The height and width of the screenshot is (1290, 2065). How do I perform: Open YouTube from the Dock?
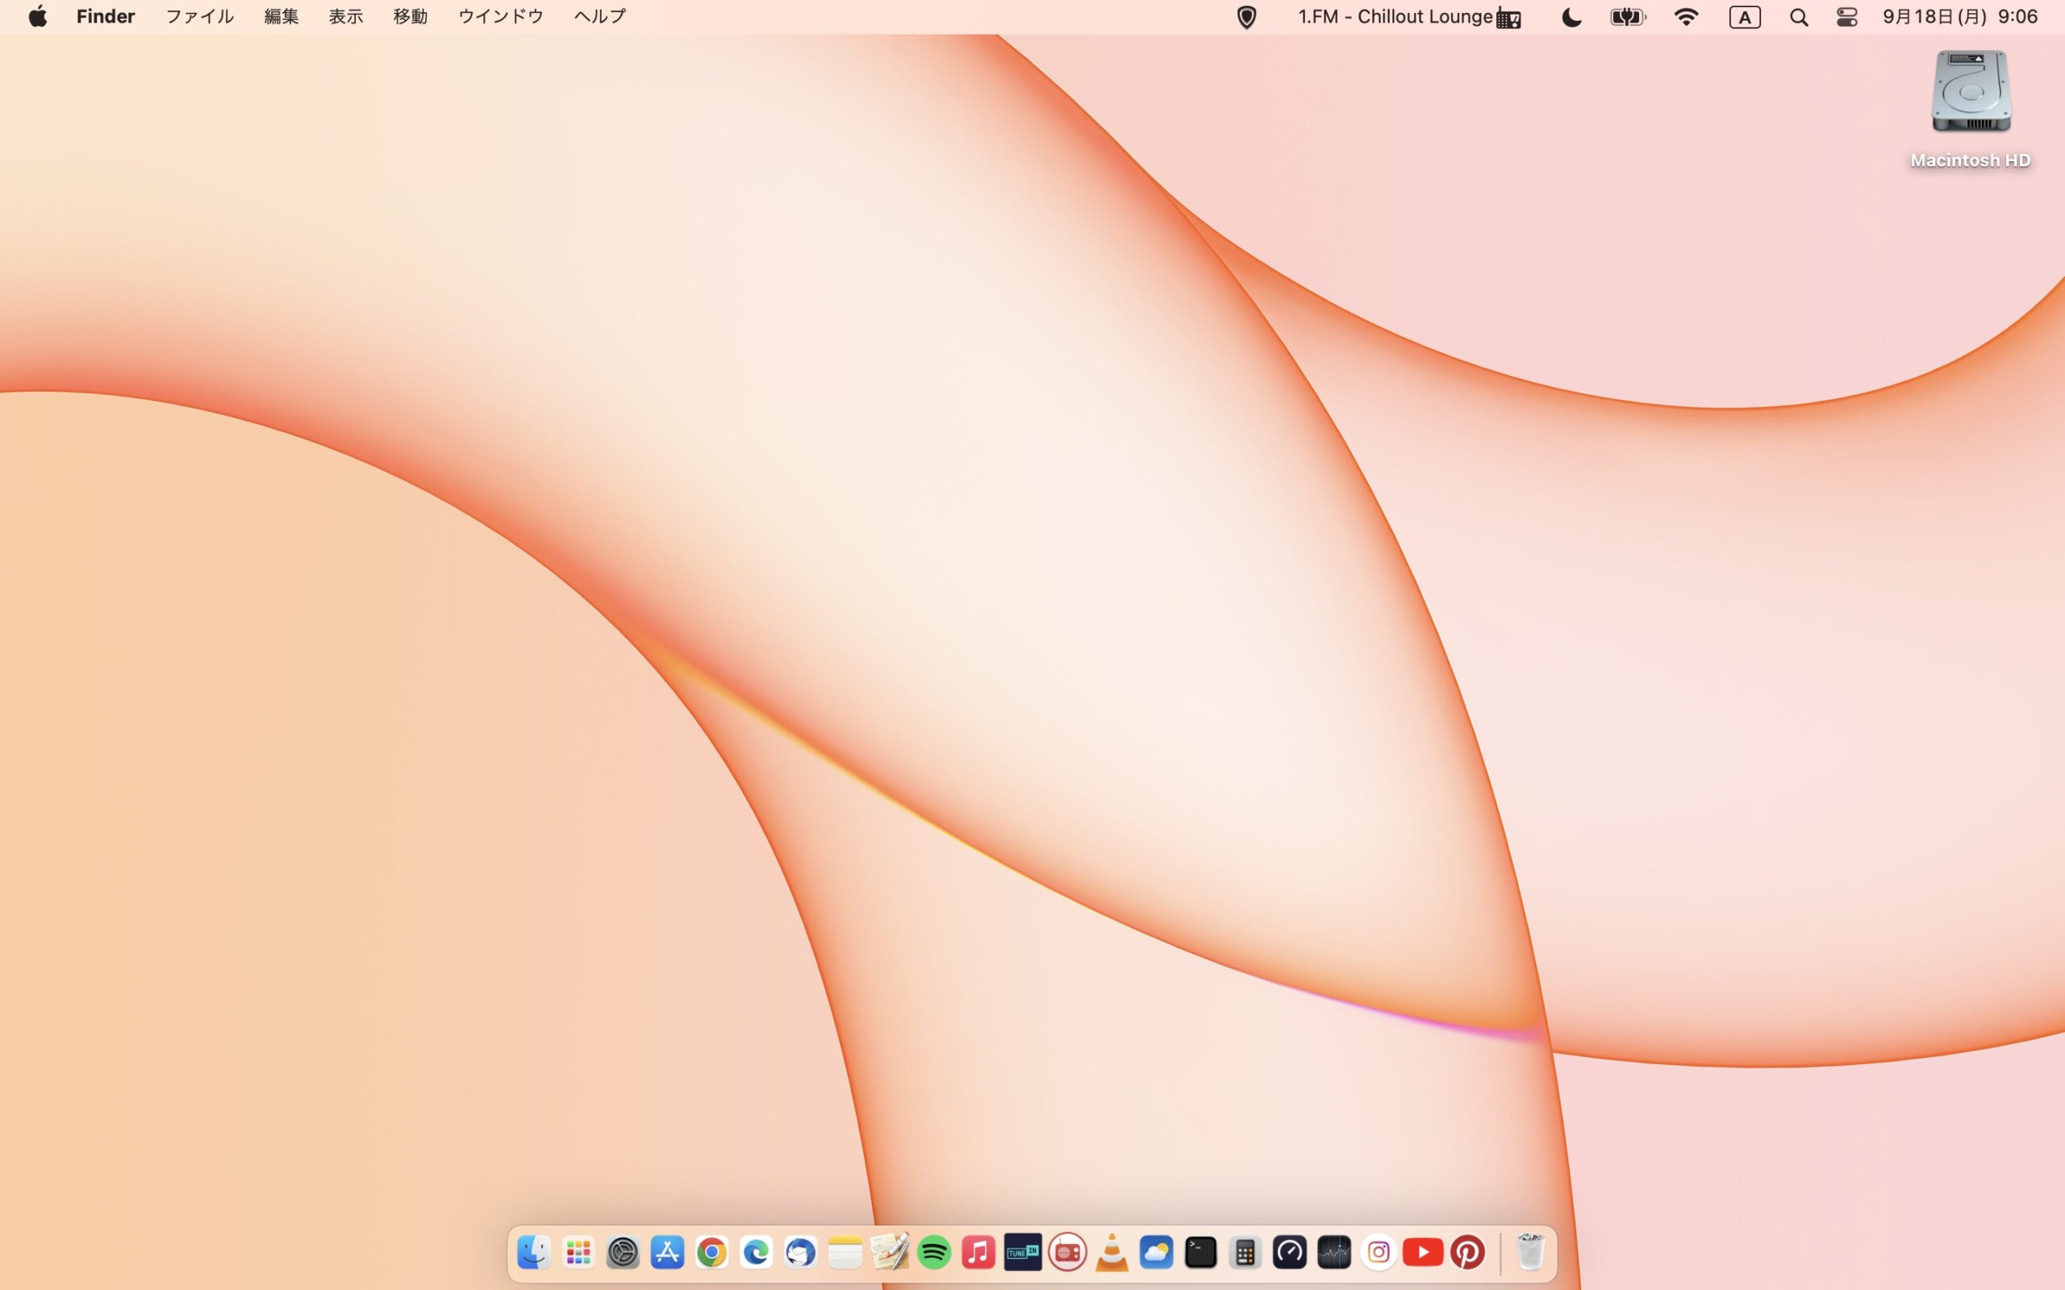(x=1422, y=1251)
